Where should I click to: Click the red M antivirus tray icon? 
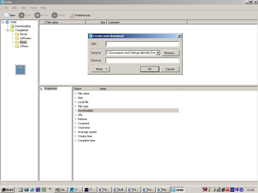coord(228,190)
